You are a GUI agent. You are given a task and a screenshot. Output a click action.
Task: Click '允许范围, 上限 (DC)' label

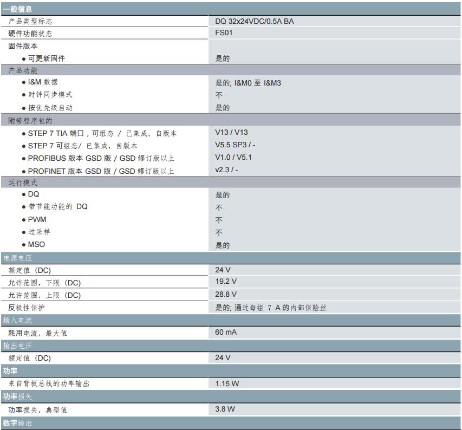(x=44, y=295)
